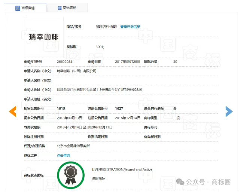
Task: Click the document icon on 商标详情 tab
Action: (x=18, y=8)
